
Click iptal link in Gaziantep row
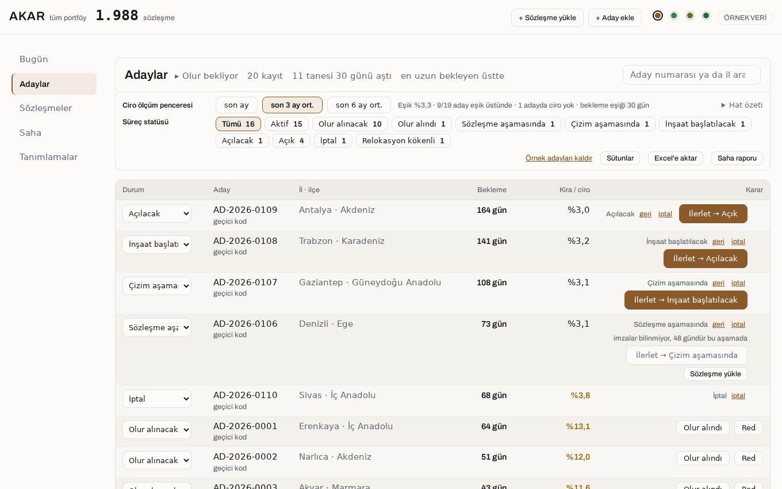[738, 283]
